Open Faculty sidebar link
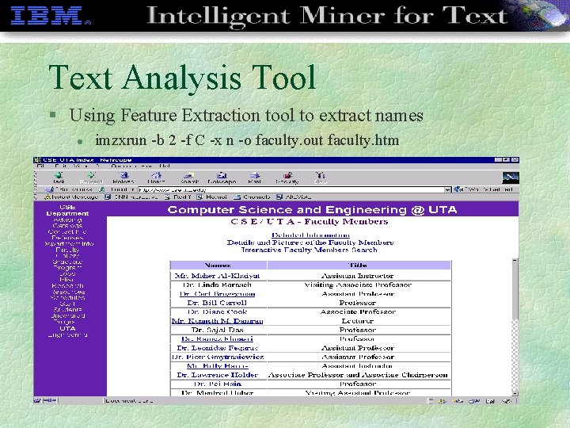 (67, 250)
